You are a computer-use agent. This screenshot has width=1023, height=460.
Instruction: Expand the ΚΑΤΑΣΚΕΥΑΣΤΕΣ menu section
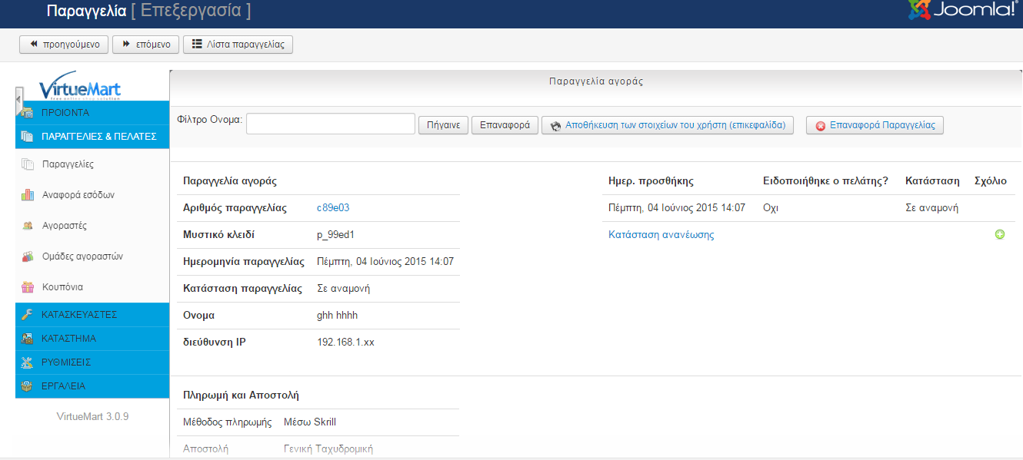[92, 315]
